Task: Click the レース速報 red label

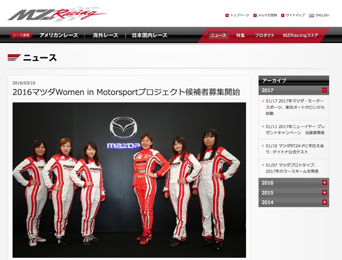Action: tap(21, 35)
